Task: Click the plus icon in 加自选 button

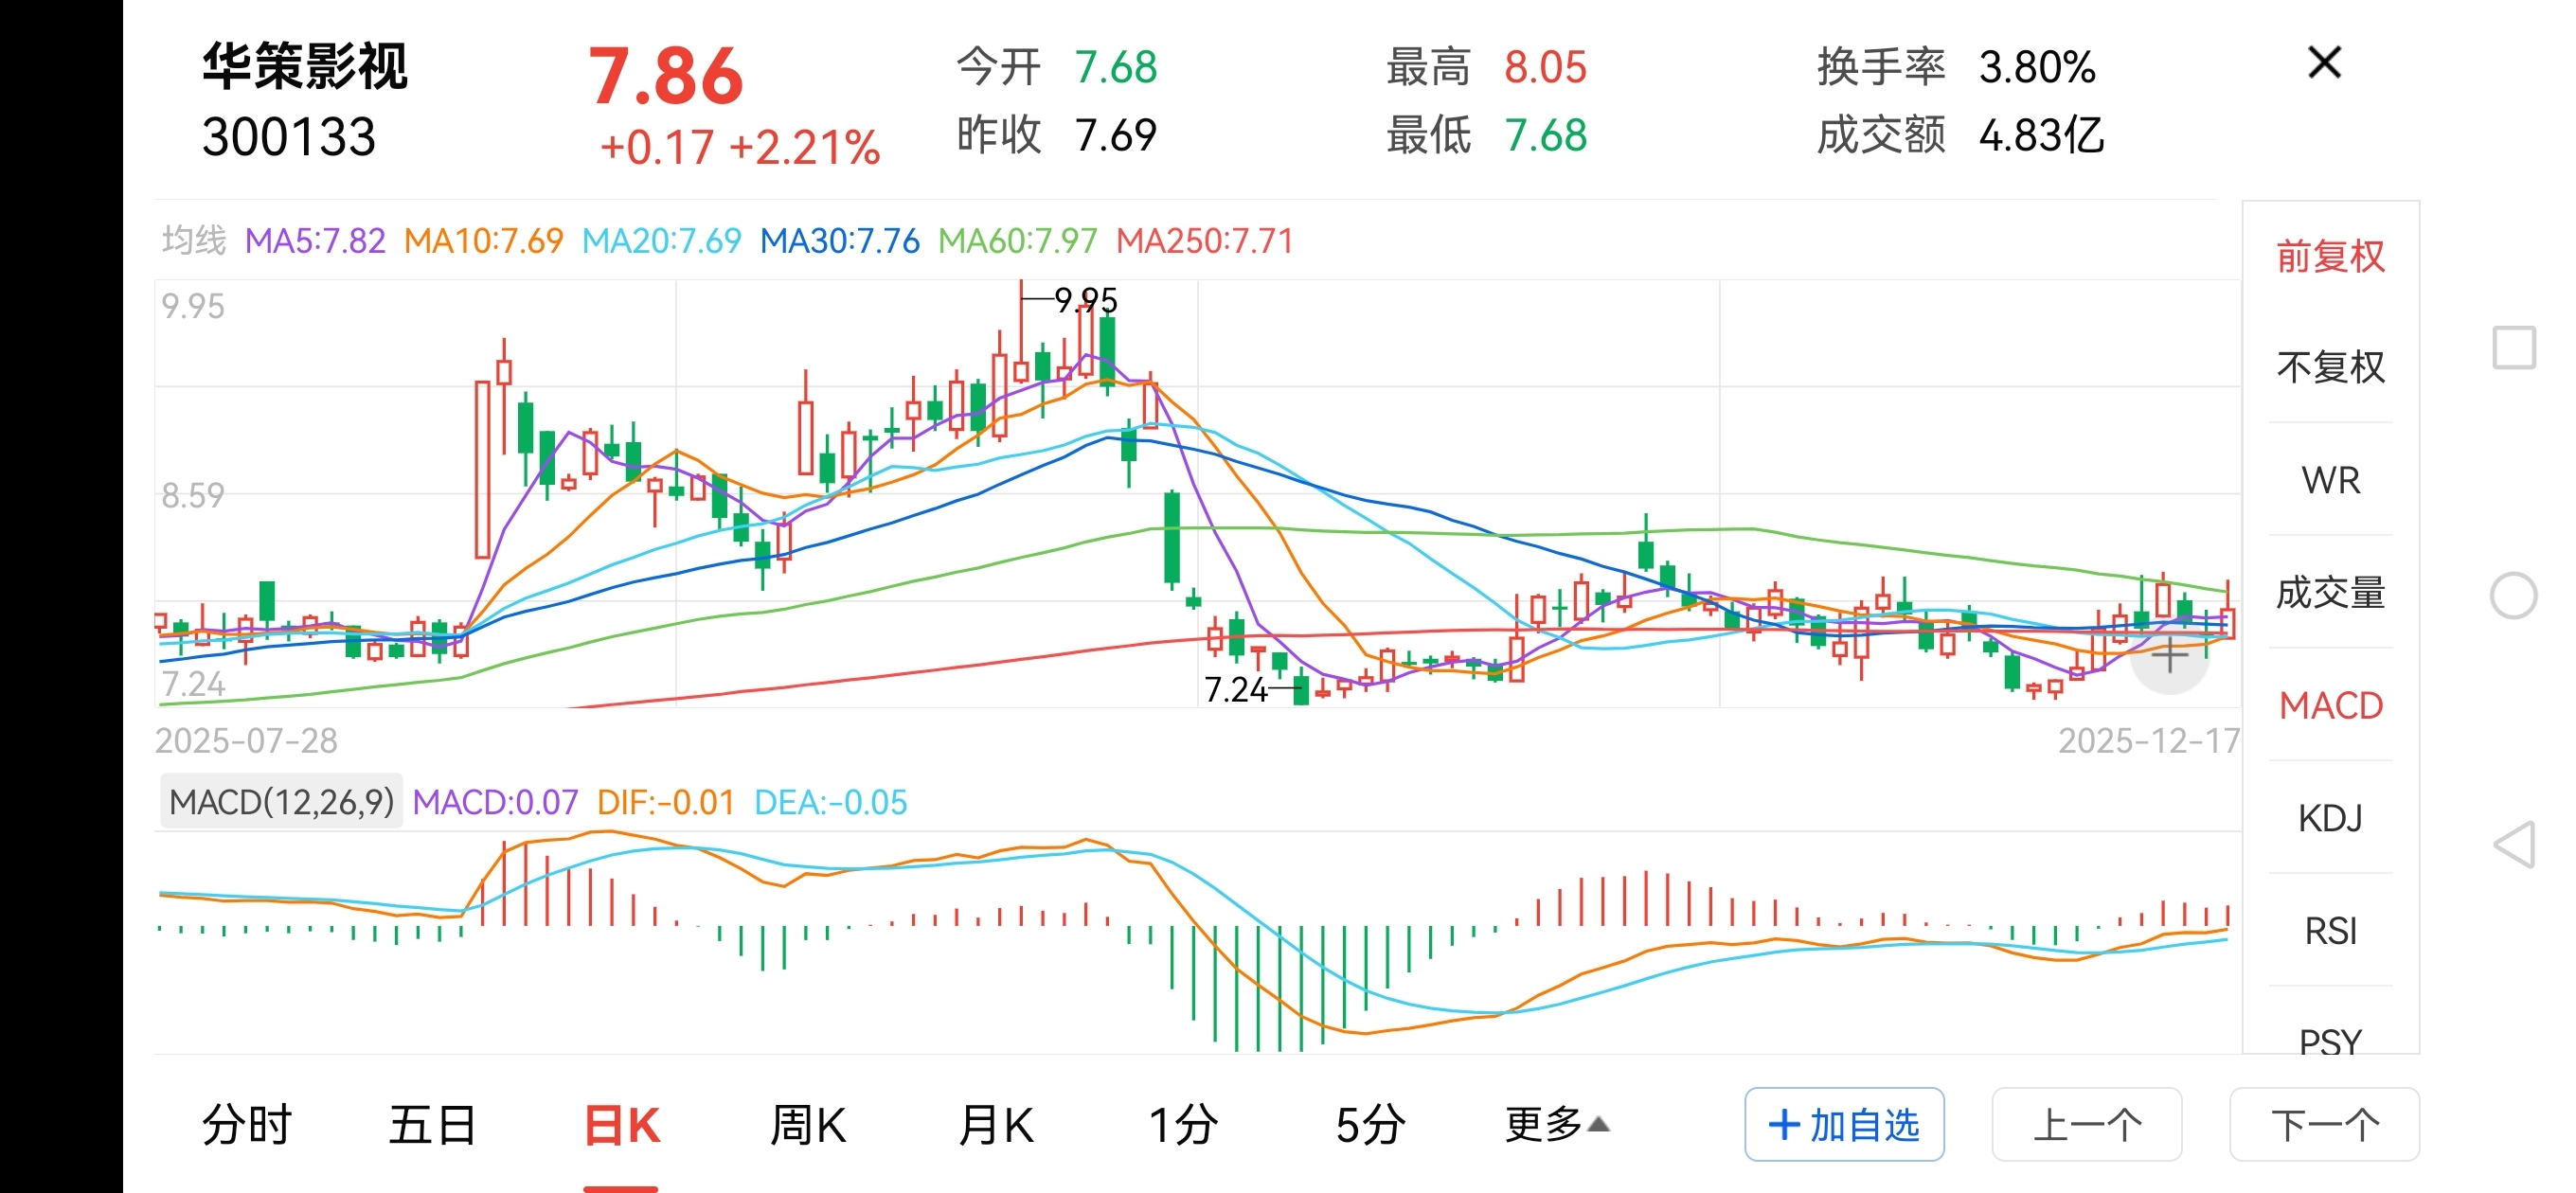Action: pyautogui.click(x=1784, y=1125)
